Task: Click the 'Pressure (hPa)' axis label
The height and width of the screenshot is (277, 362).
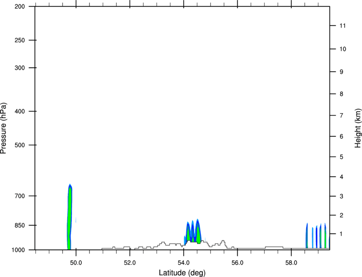Action: (x=3, y=128)
